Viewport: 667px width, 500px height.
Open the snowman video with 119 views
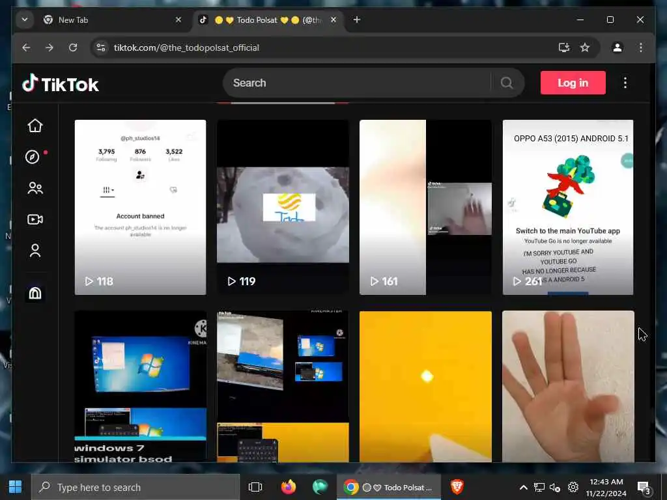pyautogui.click(x=283, y=207)
